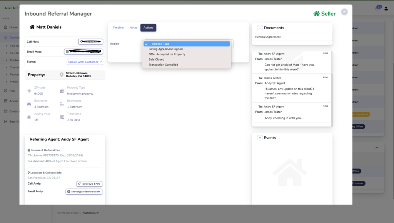Click 'Berkeley, CA 94005' property address
This screenshot has height=223, width=394.
click(78, 76)
